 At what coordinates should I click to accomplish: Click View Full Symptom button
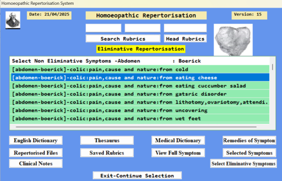click(x=178, y=153)
